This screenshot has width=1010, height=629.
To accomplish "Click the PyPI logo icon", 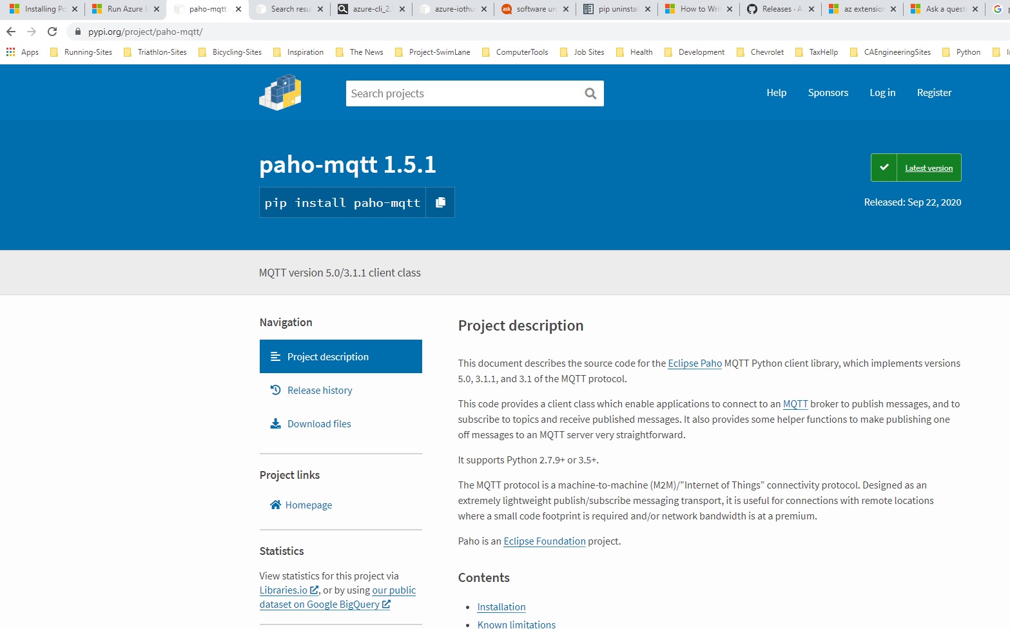I will [x=280, y=92].
